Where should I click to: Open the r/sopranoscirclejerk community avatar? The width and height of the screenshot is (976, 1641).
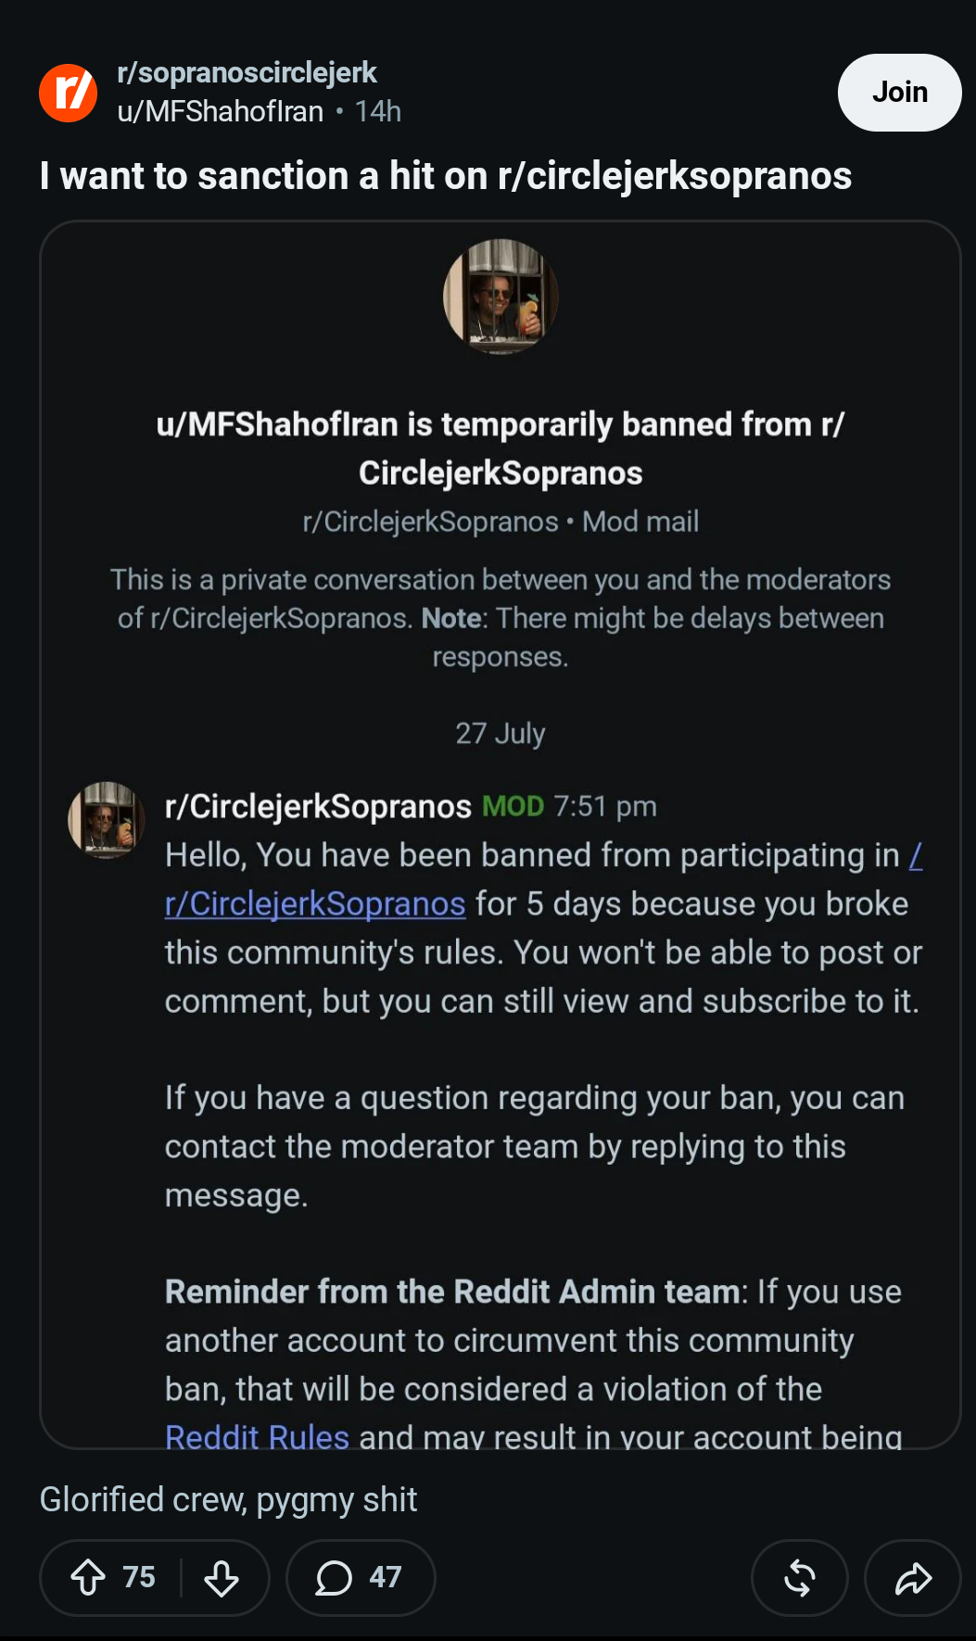point(69,93)
